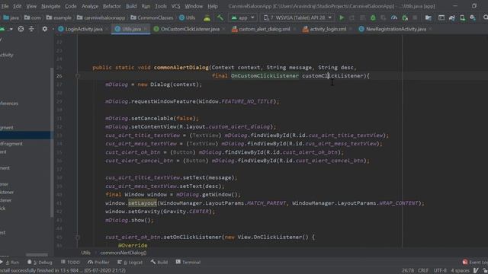Open the Terminal tool window

(x=188, y=262)
